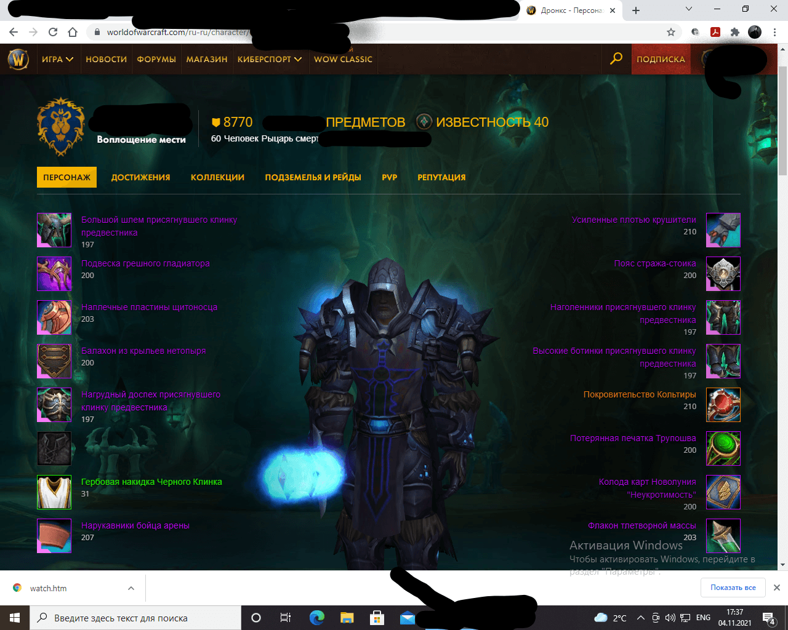Open Windows notification center
Screen dimensions: 788x630
click(769, 618)
